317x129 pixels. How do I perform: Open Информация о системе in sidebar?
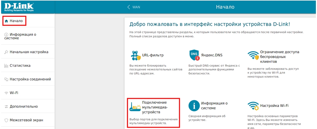[23, 36]
